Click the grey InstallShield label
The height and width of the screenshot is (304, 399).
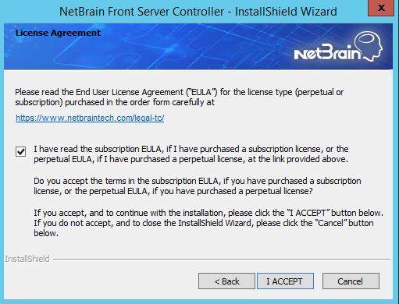point(27,259)
